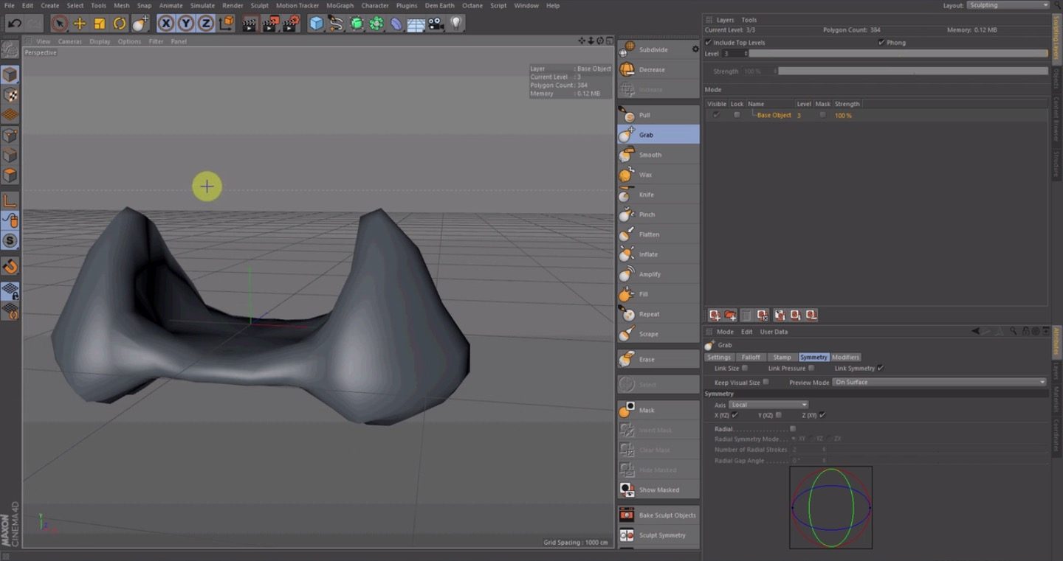The image size is (1063, 561).
Task: Select the Knife sculpt brush
Action: point(658,195)
